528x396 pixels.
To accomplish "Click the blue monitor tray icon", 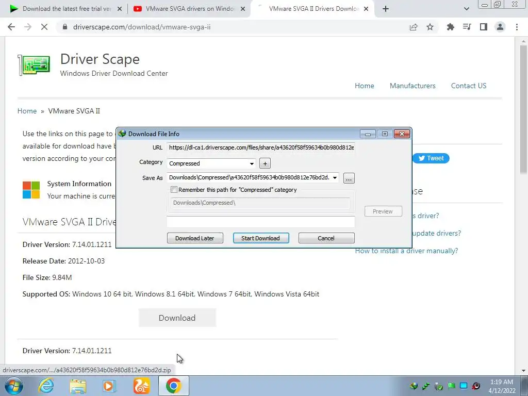I will coord(464,386).
